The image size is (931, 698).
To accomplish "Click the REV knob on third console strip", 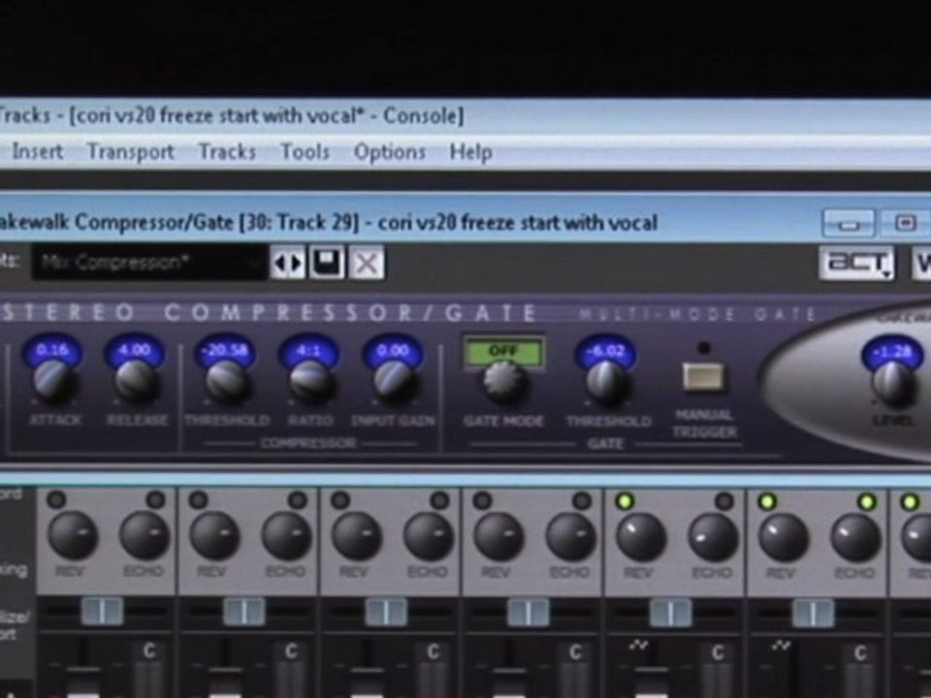I will click(x=356, y=537).
